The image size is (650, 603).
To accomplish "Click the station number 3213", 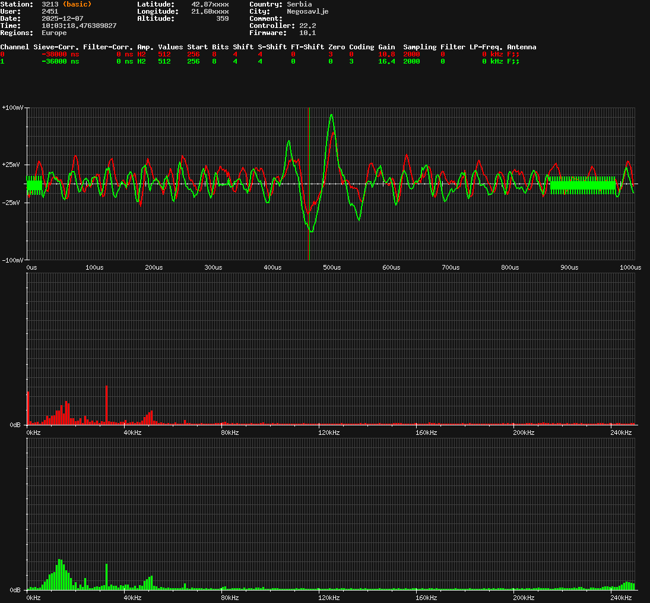I will 50,4.
